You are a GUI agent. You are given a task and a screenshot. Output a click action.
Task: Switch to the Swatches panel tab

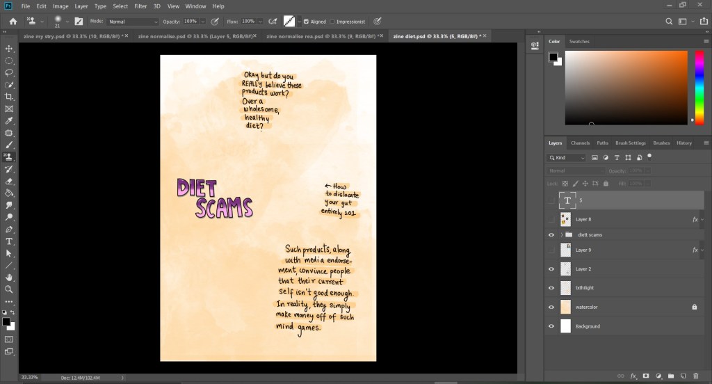[x=579, y=42]
